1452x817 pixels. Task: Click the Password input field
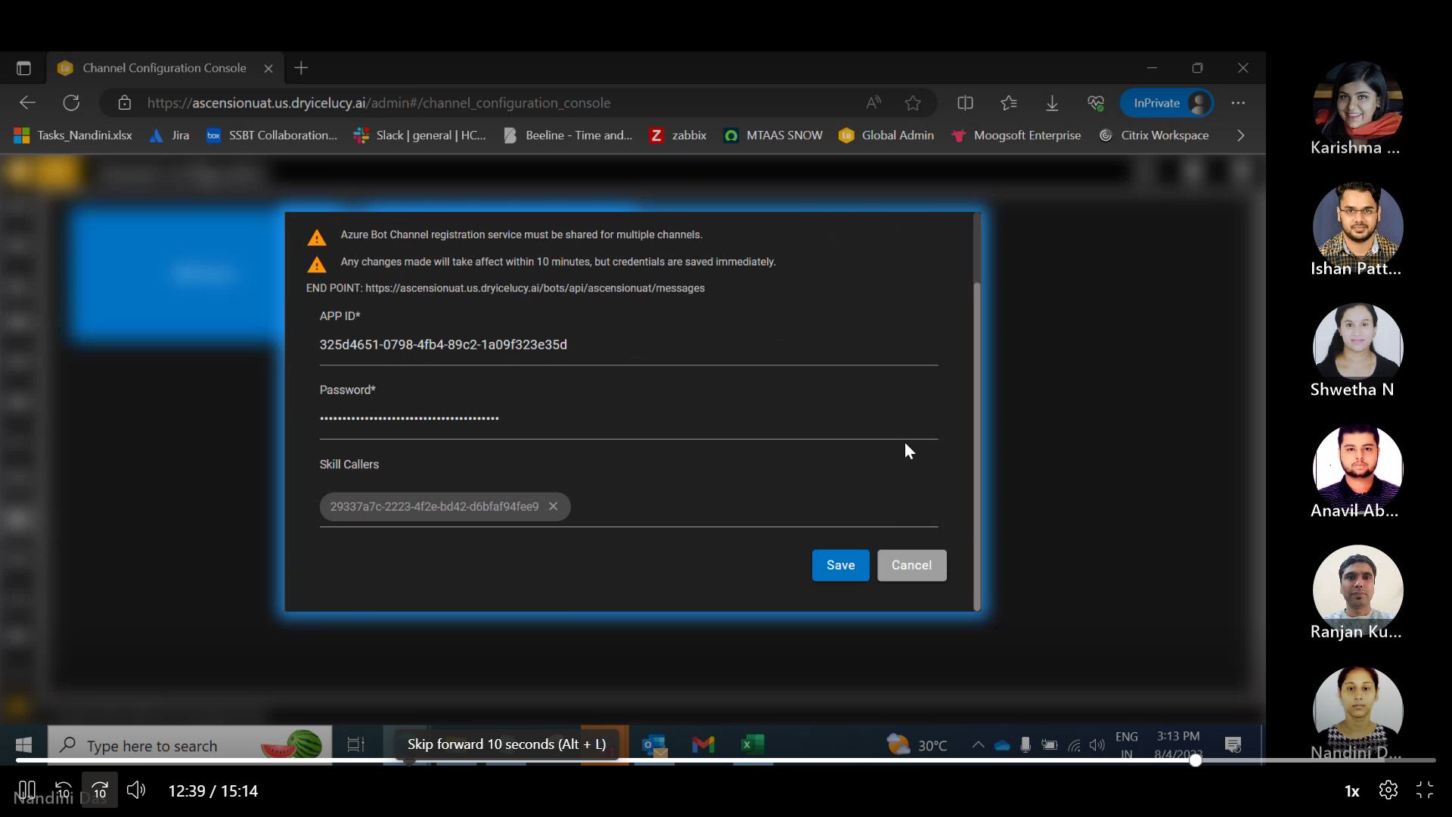[628, 418]
